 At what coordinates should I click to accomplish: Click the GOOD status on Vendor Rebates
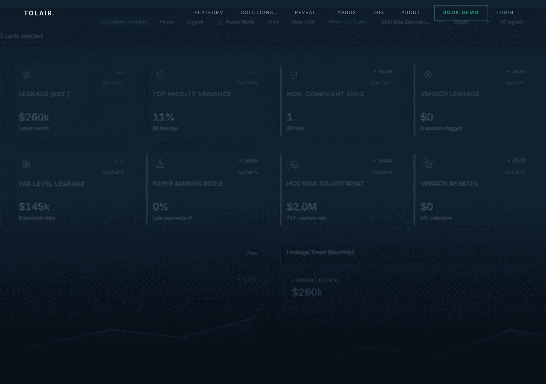coord(517,161)
